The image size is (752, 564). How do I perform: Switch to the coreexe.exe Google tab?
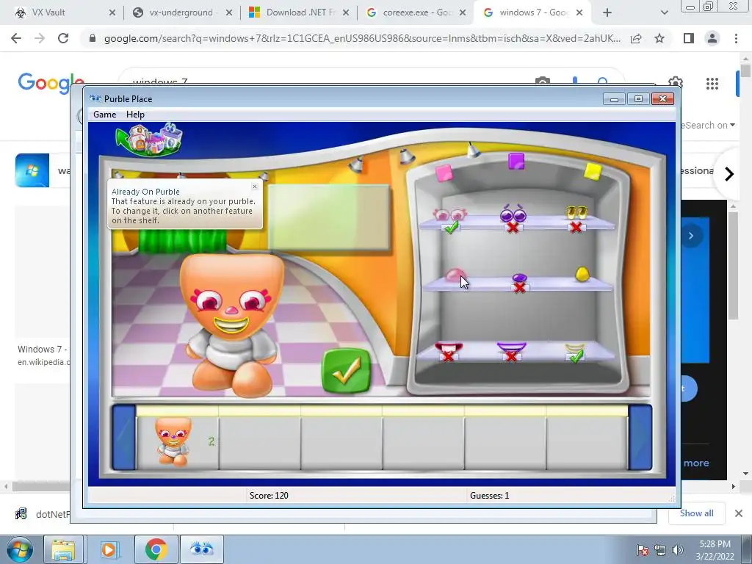[416, 12]
